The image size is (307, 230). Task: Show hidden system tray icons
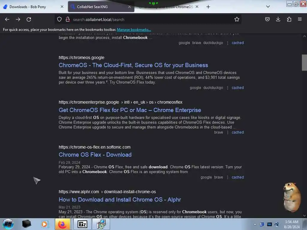click(255, 225)
